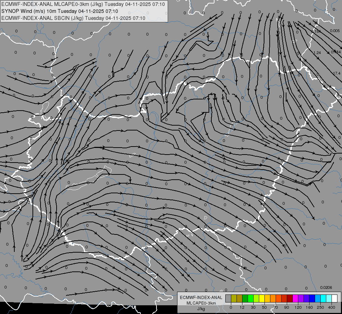This screenshot has height=314, width=342.
Task: Click the legend scale value '90'
Action: tap(286, 307)
